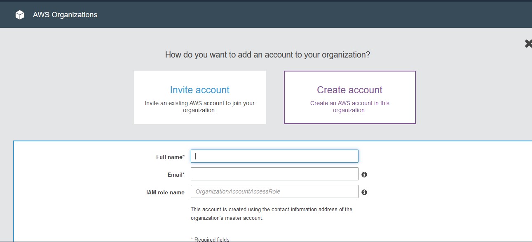This screenshot has width=532, height=242.
Task: Focus the Full name input field
Action: point(274,156)
